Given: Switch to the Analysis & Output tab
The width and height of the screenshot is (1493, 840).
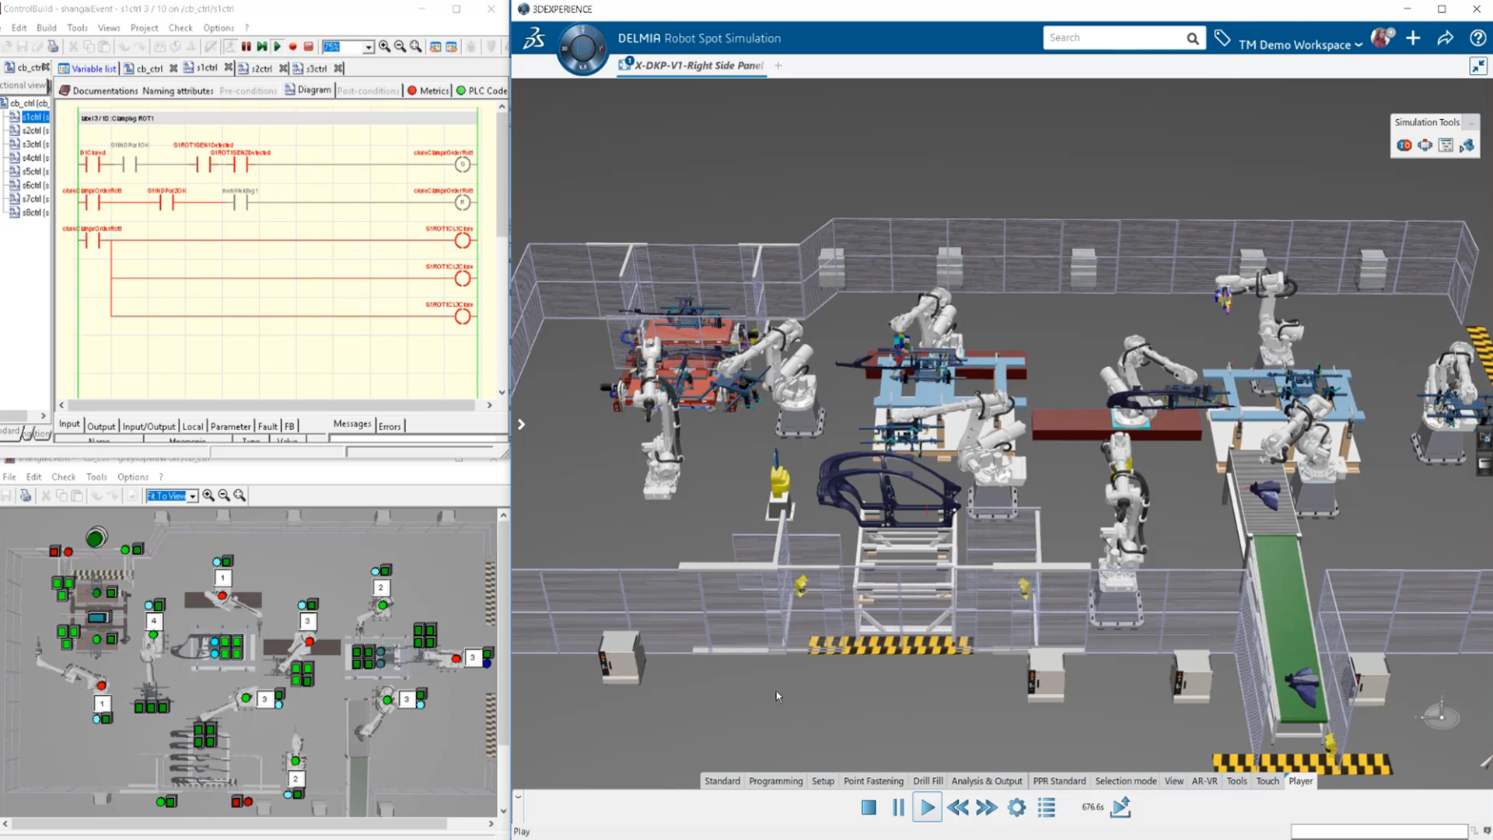Looking at the screenshot, I should click(x=987, y=781).
